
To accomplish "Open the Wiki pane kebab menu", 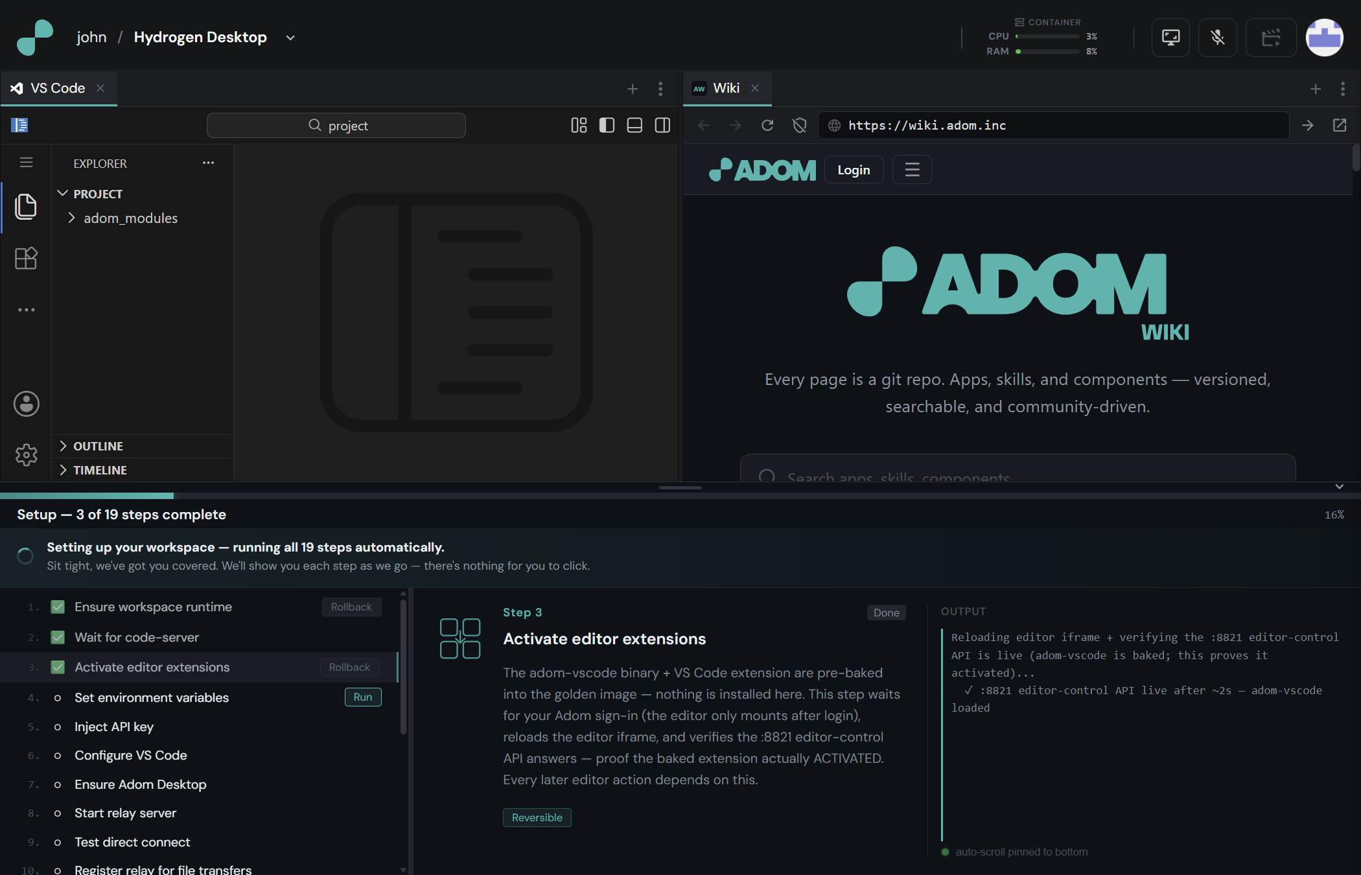I will click(1343, 89).
